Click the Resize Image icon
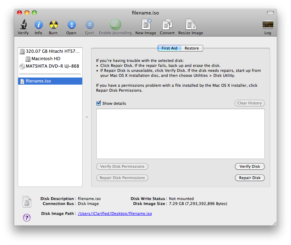This screenshot has height=245, width=291. point(191,25)
